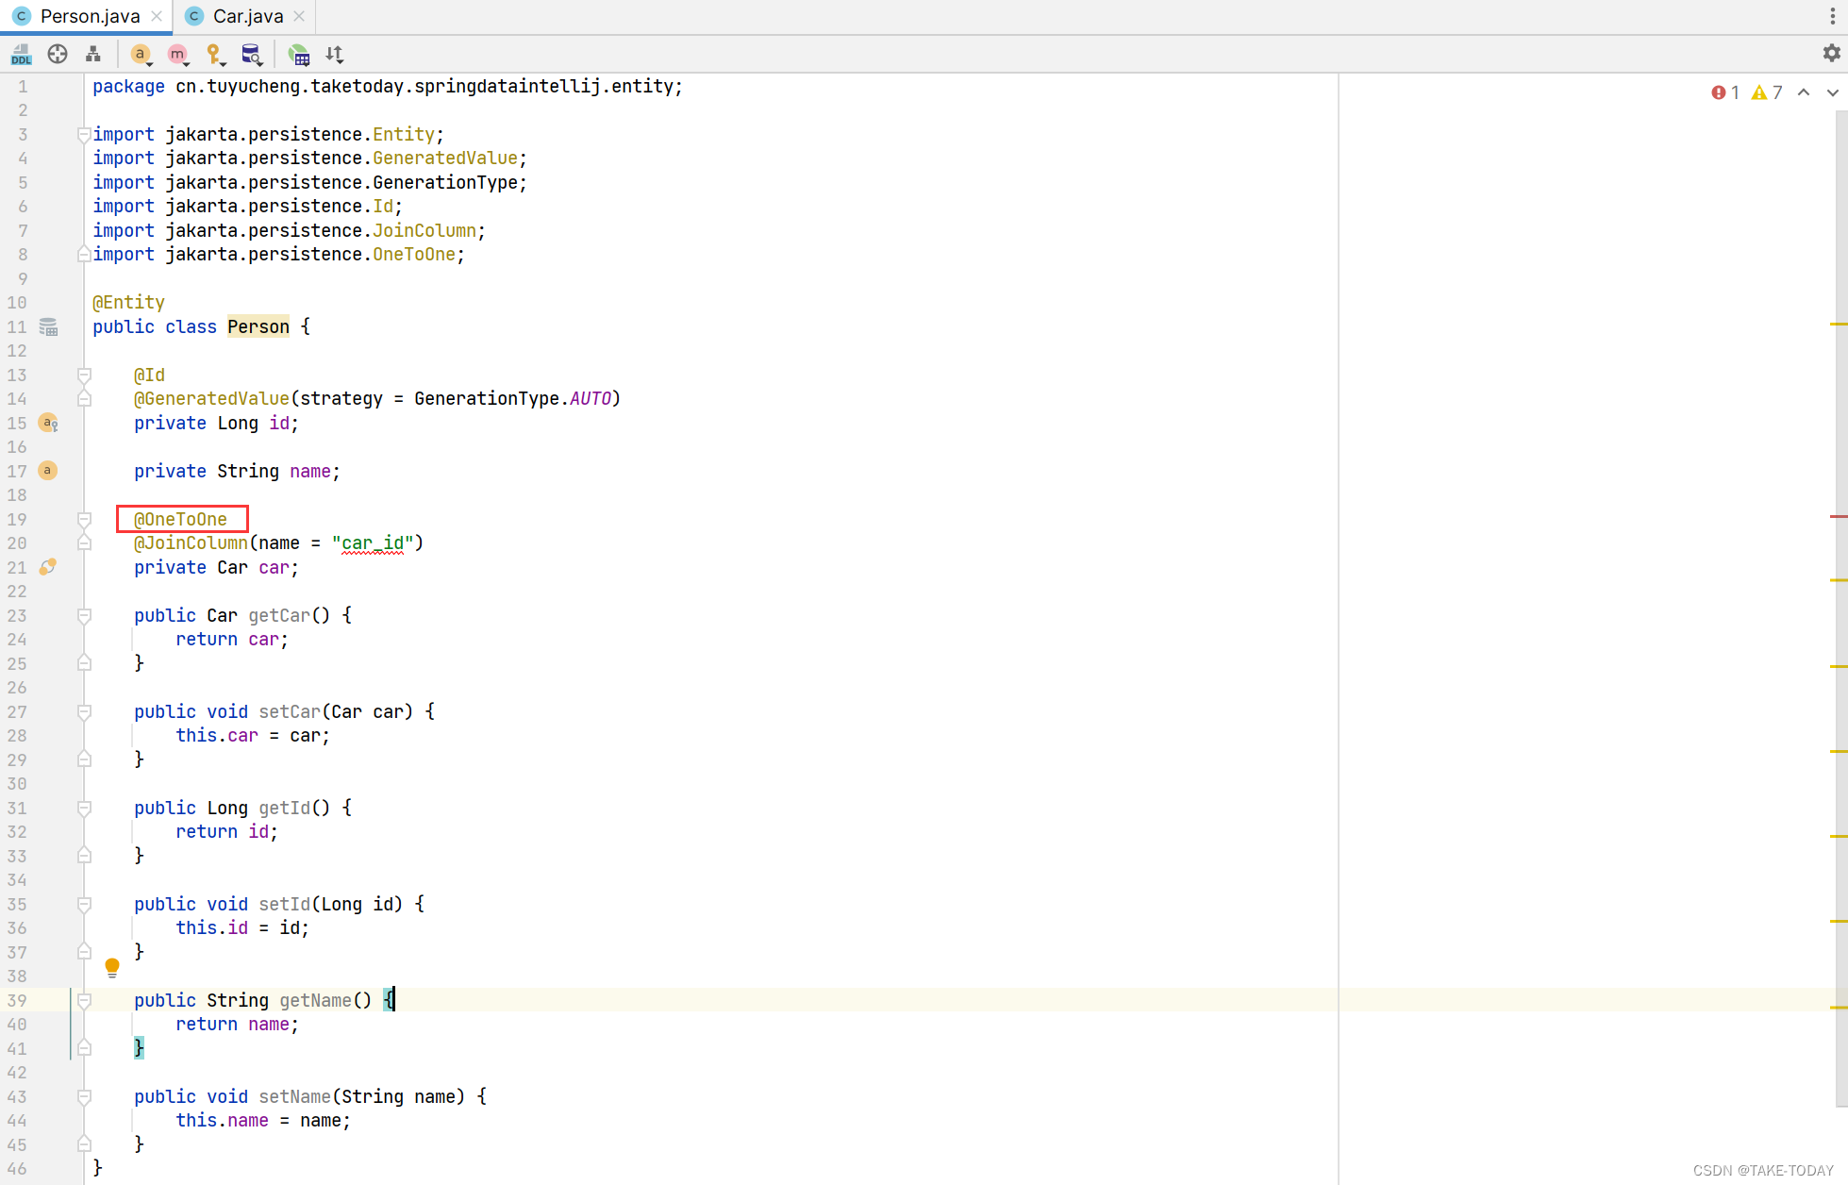Viewport: 1848px width, 1185px height.
Task: Click the up-down arrows reorder icon
Action: [335, 55]
